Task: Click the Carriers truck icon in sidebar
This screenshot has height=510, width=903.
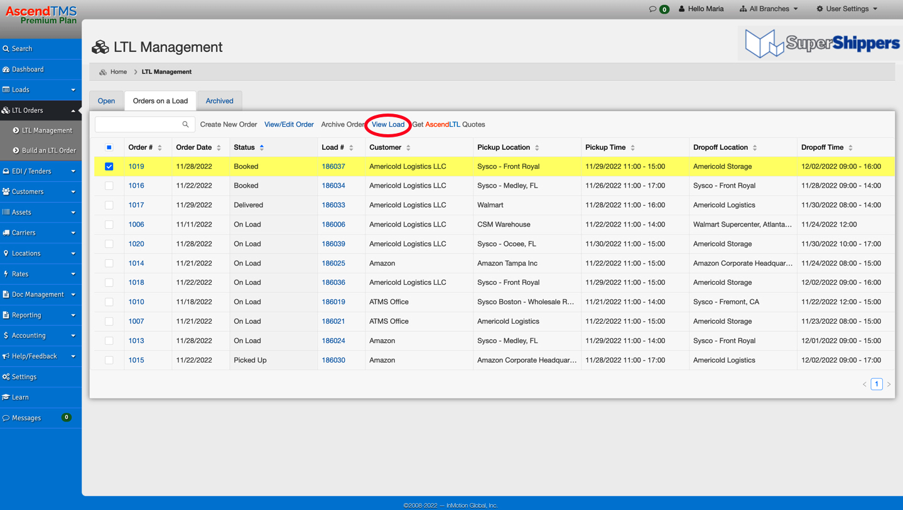Action: pos(6,233)
